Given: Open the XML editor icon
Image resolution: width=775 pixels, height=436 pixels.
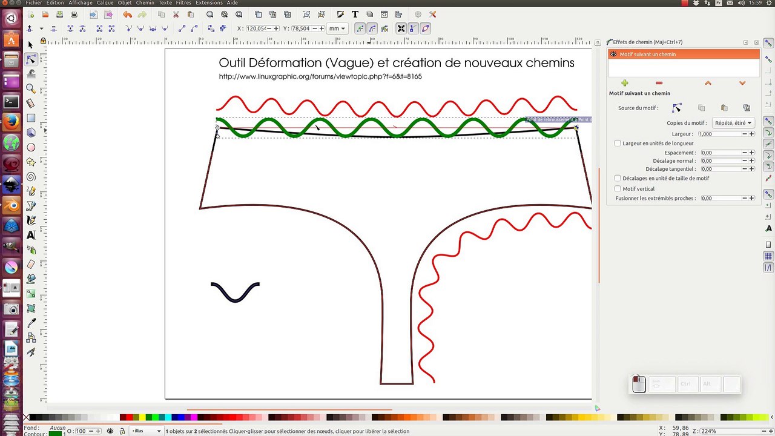Looking at the screenshot, I should click(x=384, y=14).
